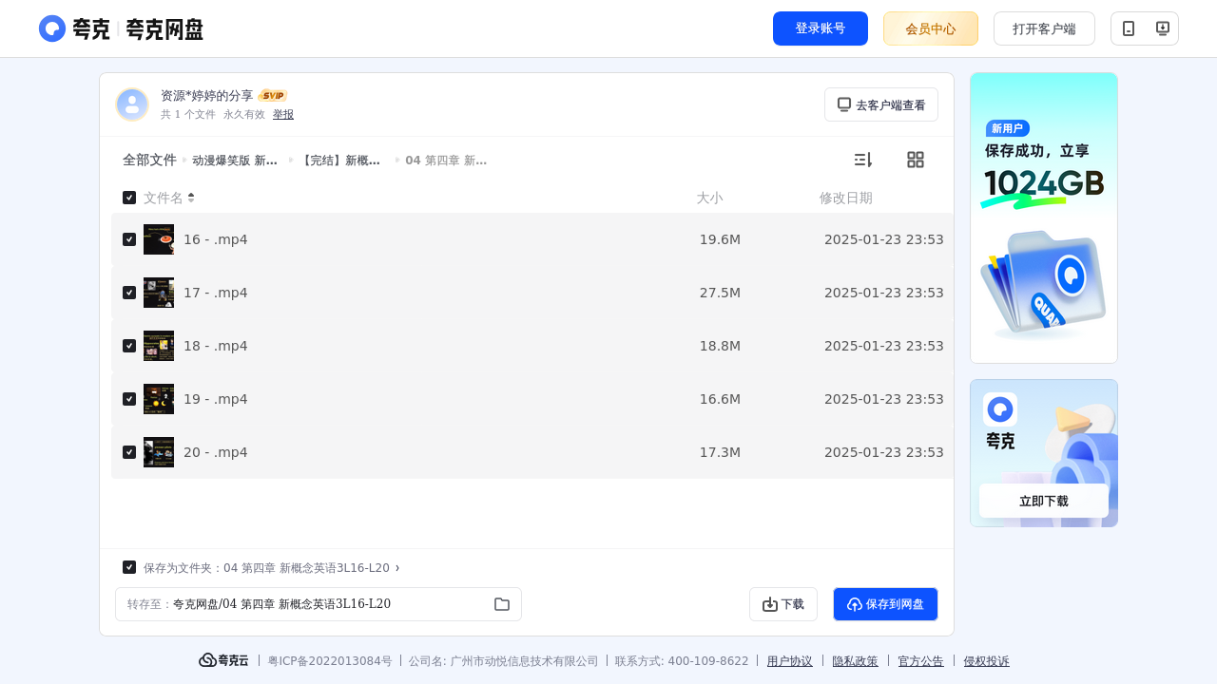
Task: Click the file name 20 - .mp4
Action: point(216,452)
